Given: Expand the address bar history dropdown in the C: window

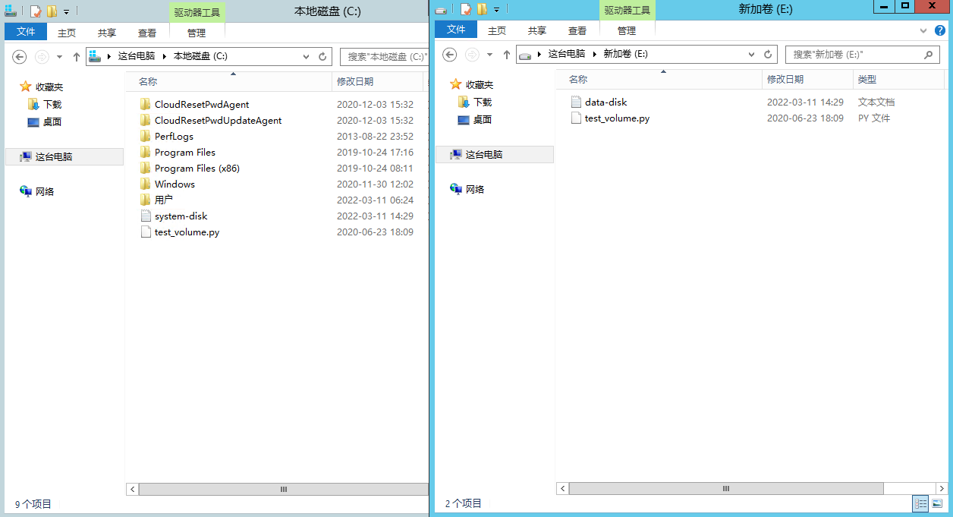Looking at the screenshot, I should [x=307, y=57].
